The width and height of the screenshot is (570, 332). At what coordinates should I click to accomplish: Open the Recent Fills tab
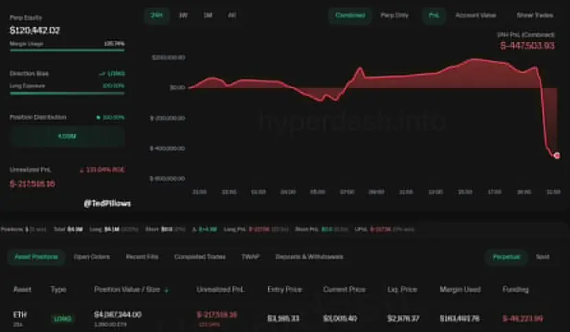click(x=142, y=257)
